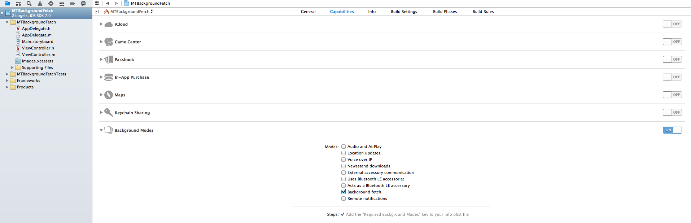Select ViewController.h file
The height and width of the screenshot is (223, 691).
(x=38, y=48)
